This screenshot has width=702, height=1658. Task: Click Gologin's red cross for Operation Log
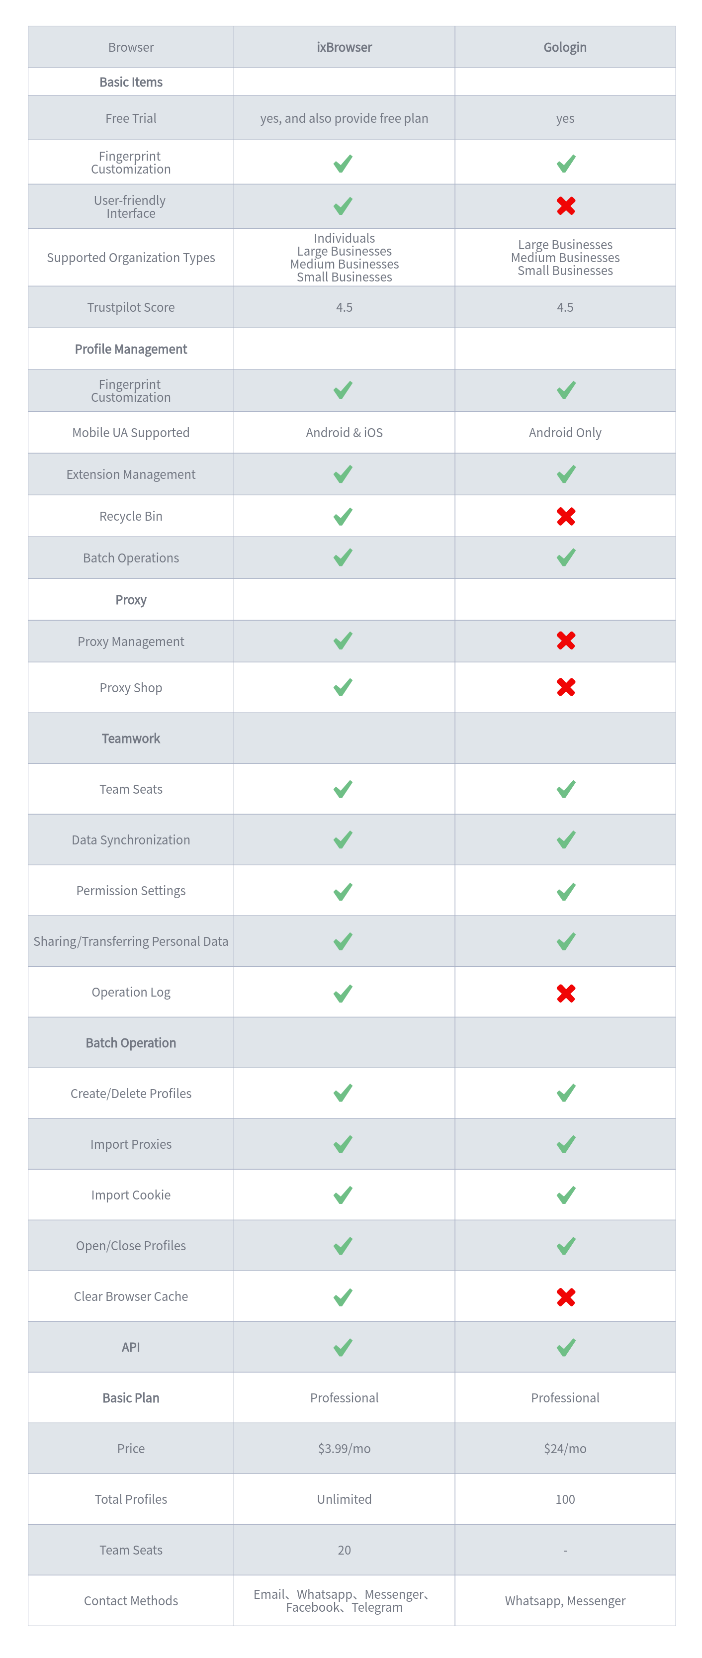(x=566, y=993)
